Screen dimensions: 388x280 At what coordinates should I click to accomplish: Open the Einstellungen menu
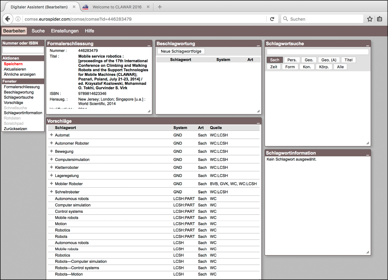click(x=65, y=31)
